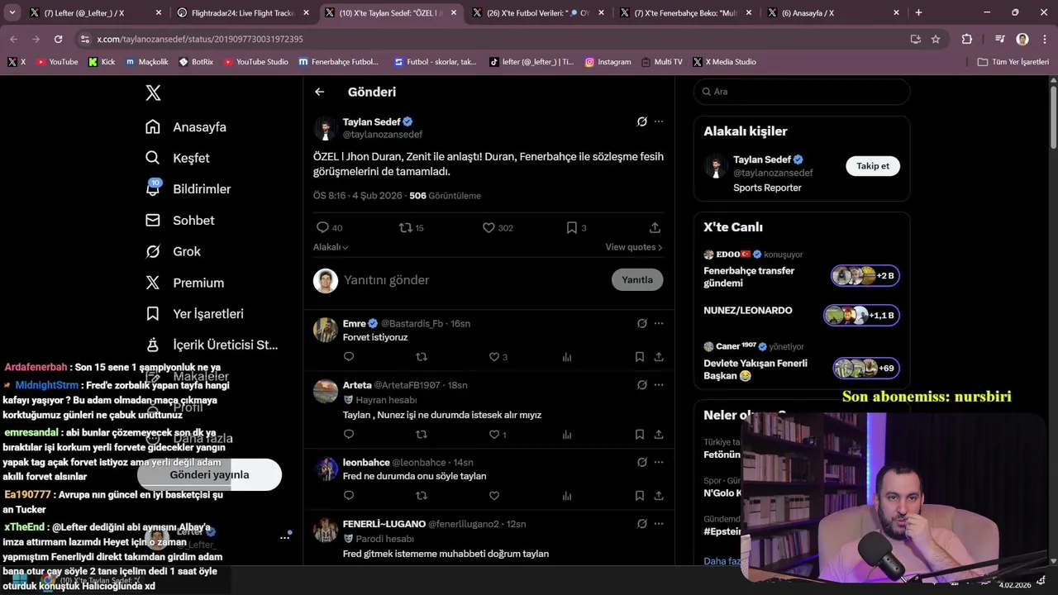Viewport: 1058px width, 595px height.
Task: Click Grok icon on Arteta's reply
Action: pyautogui.click(x=641, y=385)
